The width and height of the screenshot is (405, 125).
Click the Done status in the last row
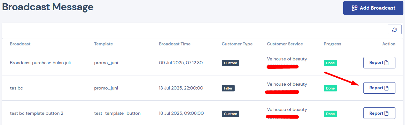tap(330, 113)
